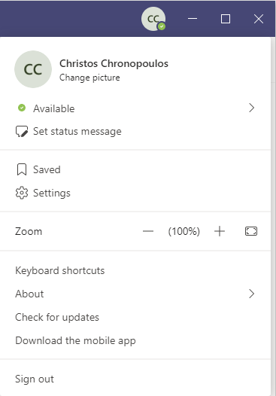Reset zoom by clicking (100%)
This screenshot has height=396, width=276.
tap(184, 231)
